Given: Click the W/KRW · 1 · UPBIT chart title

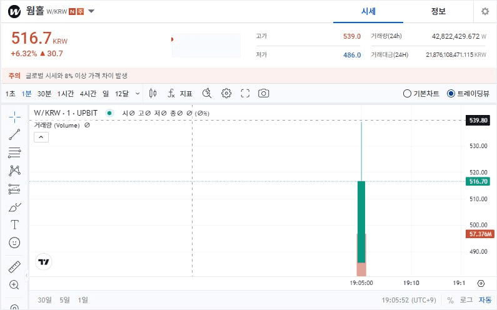Looking at the screenshot, I should (66, 113).
